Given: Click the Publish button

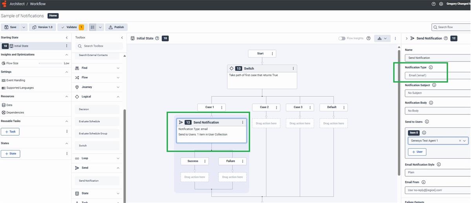Looking at the screenshot, I should click(x=116, y=27).
